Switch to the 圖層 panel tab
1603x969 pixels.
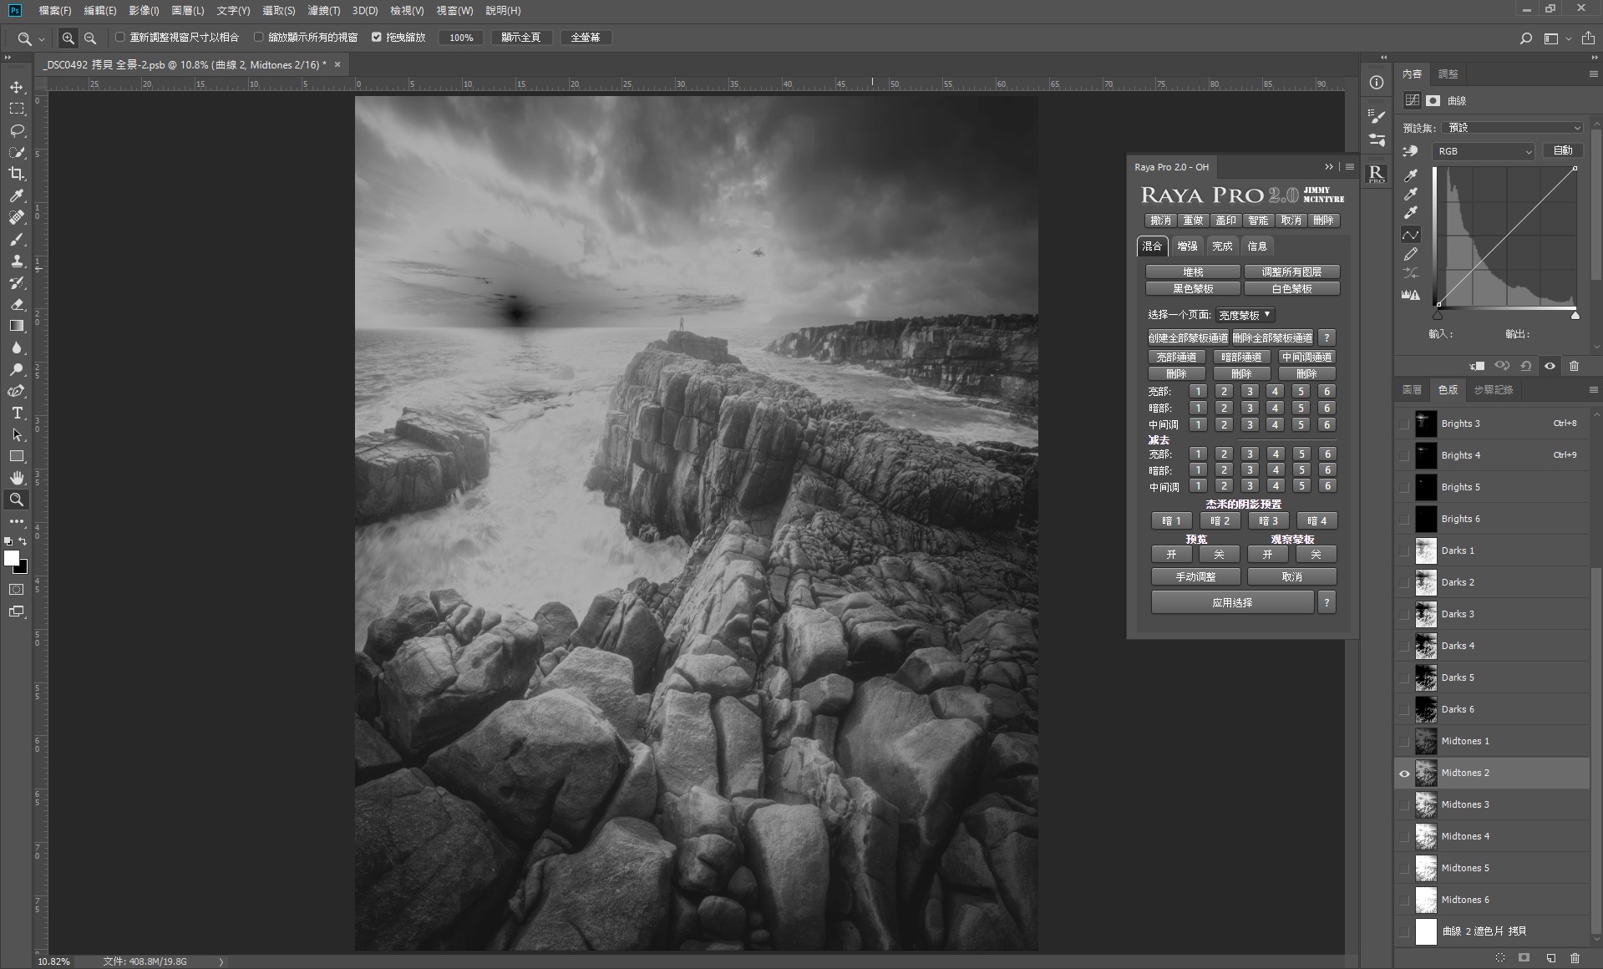tap(1412, 390)
